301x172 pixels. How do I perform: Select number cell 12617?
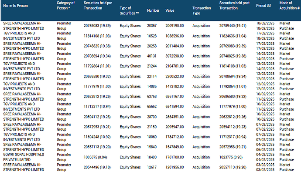click(152, 167)
